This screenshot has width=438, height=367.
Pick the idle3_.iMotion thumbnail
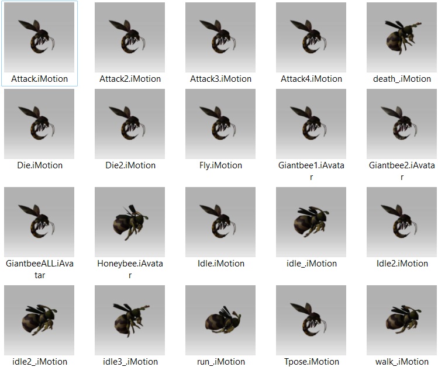pos(130,320)
